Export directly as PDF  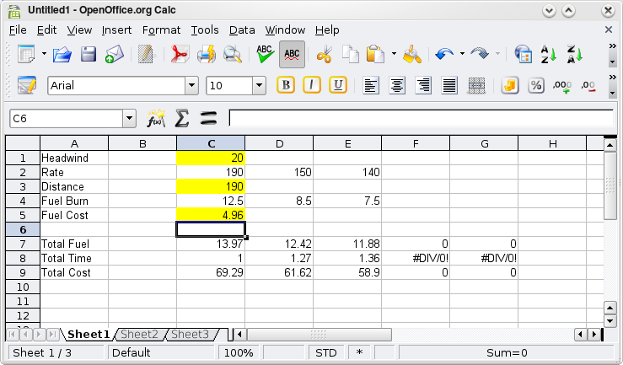(x=180, y=56)
